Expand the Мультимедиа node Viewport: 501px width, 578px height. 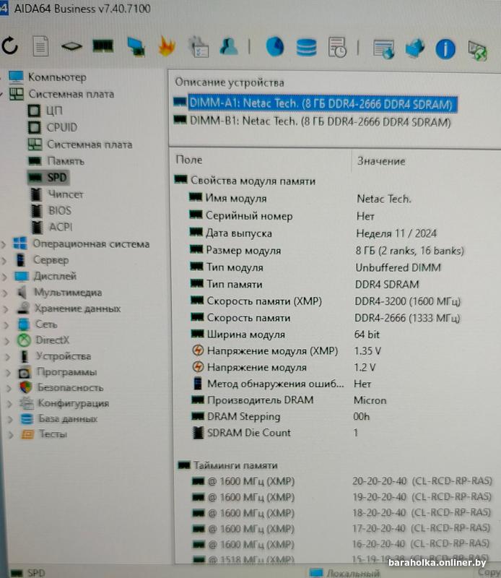[5, 293]
